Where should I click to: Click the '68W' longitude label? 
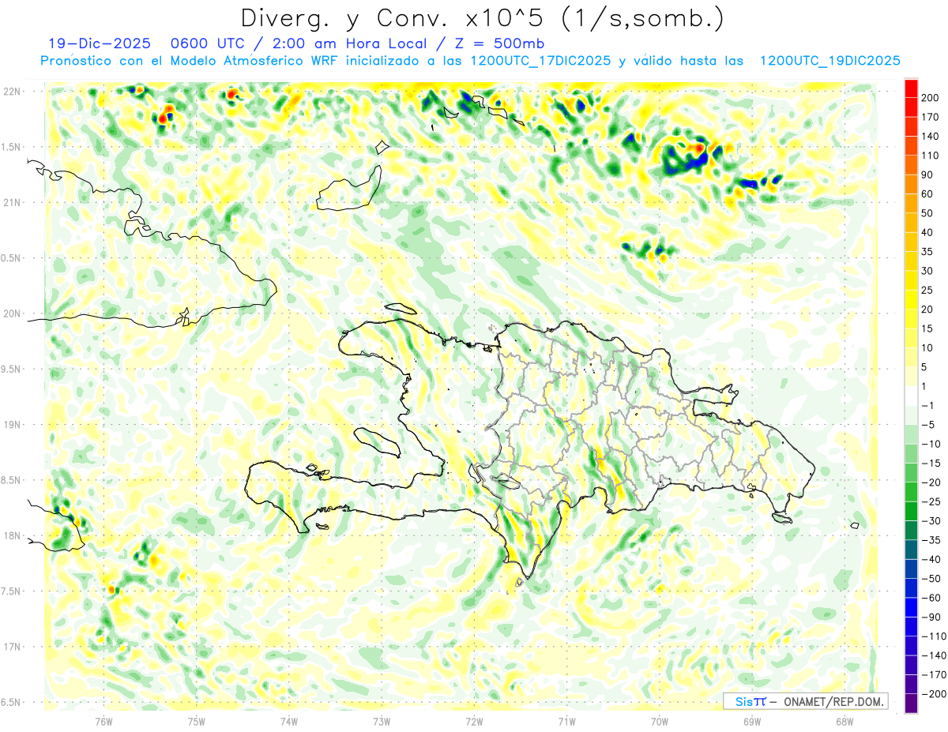(x=845, y=721)
